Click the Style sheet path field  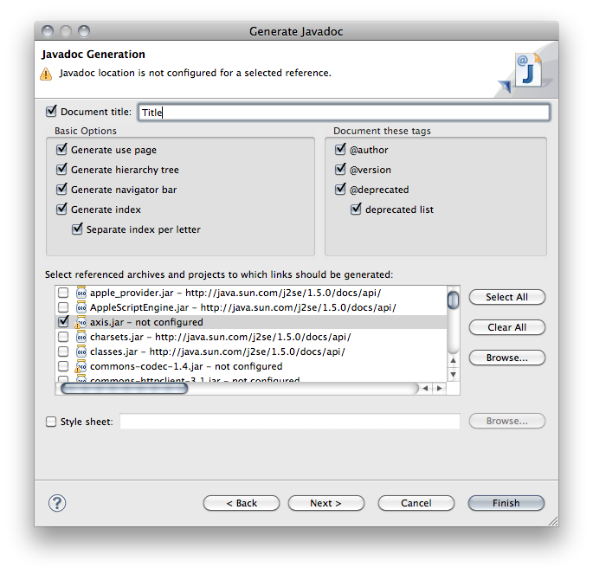pyautogui.click(x=290, y=422)
